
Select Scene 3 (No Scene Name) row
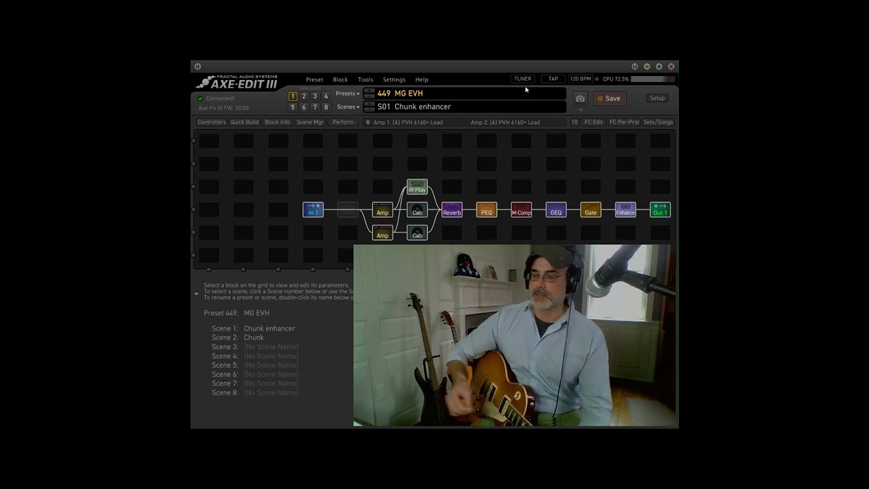tap(255, 347)
